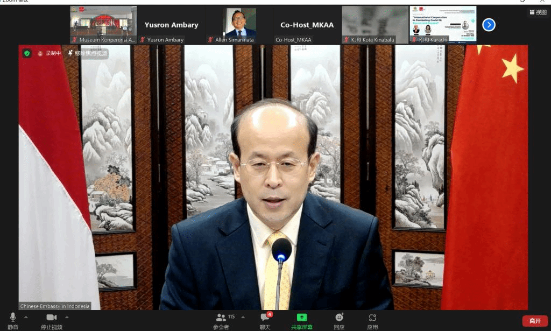The image size is (551, 331).
Task: Open the participants panel icon
Action: (x=221, y=318)
